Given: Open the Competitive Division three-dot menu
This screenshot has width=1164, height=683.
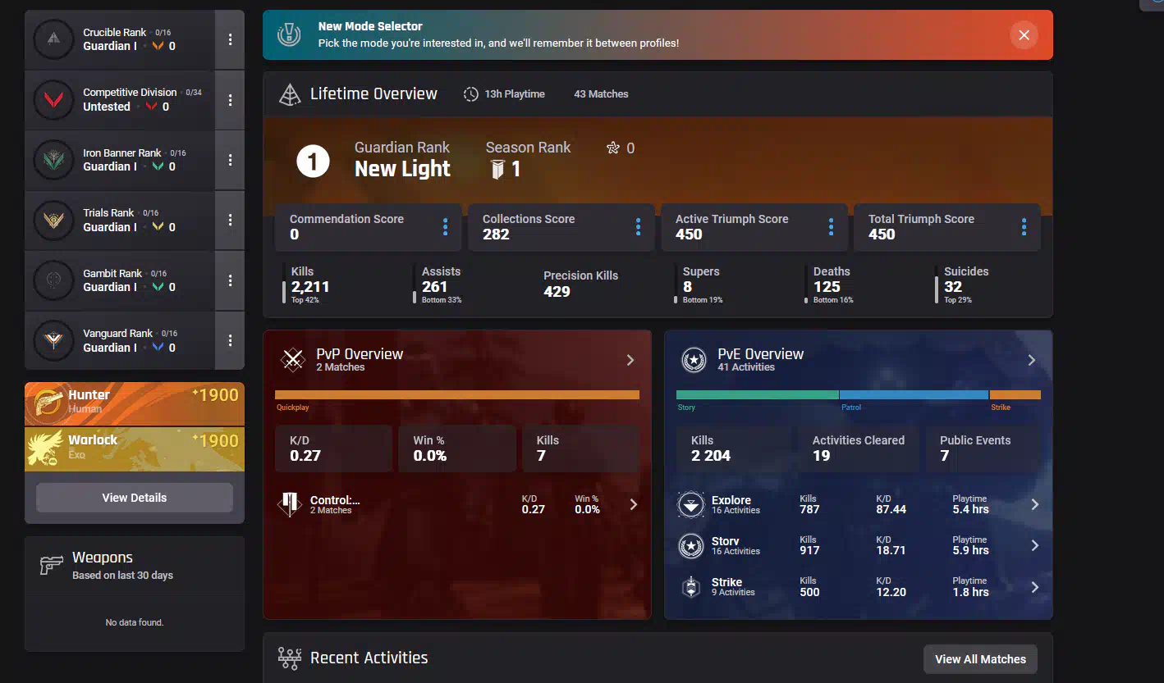Looking at the screenshot, I should 230,100.
